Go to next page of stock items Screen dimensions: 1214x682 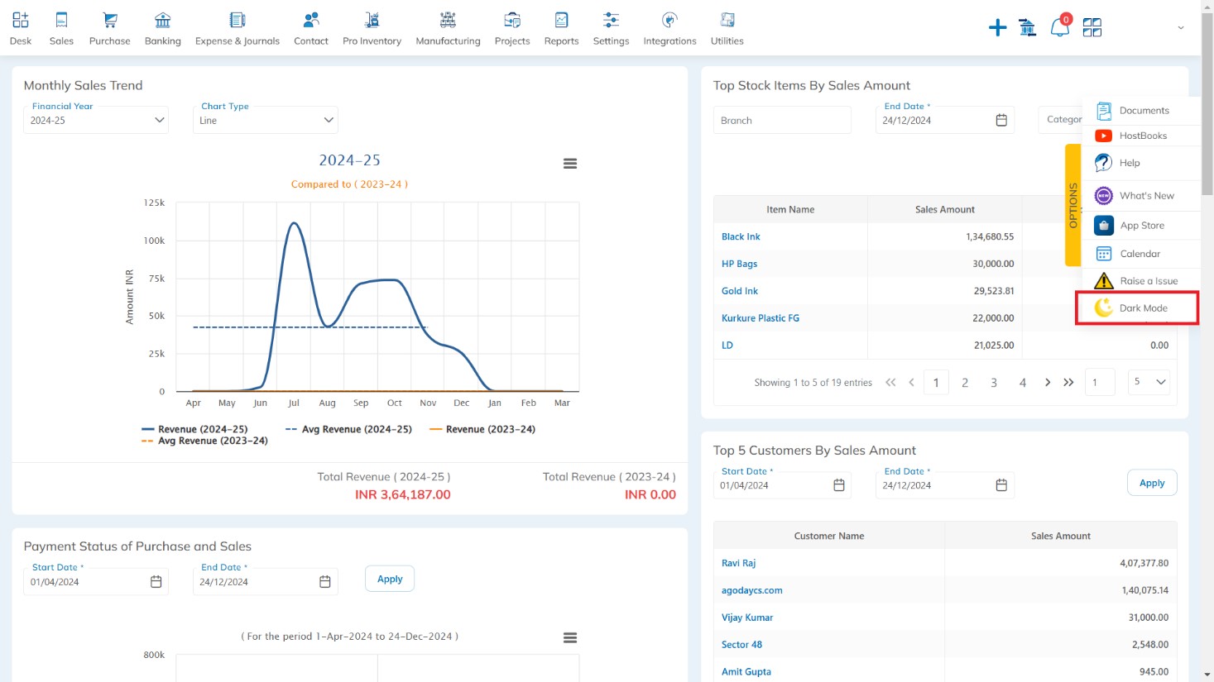[1048, 382]
